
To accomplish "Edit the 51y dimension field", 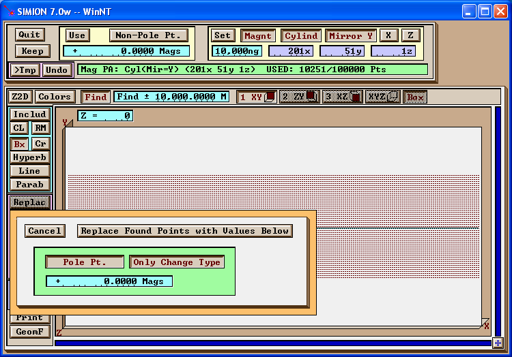I will [x=342, y=51].
